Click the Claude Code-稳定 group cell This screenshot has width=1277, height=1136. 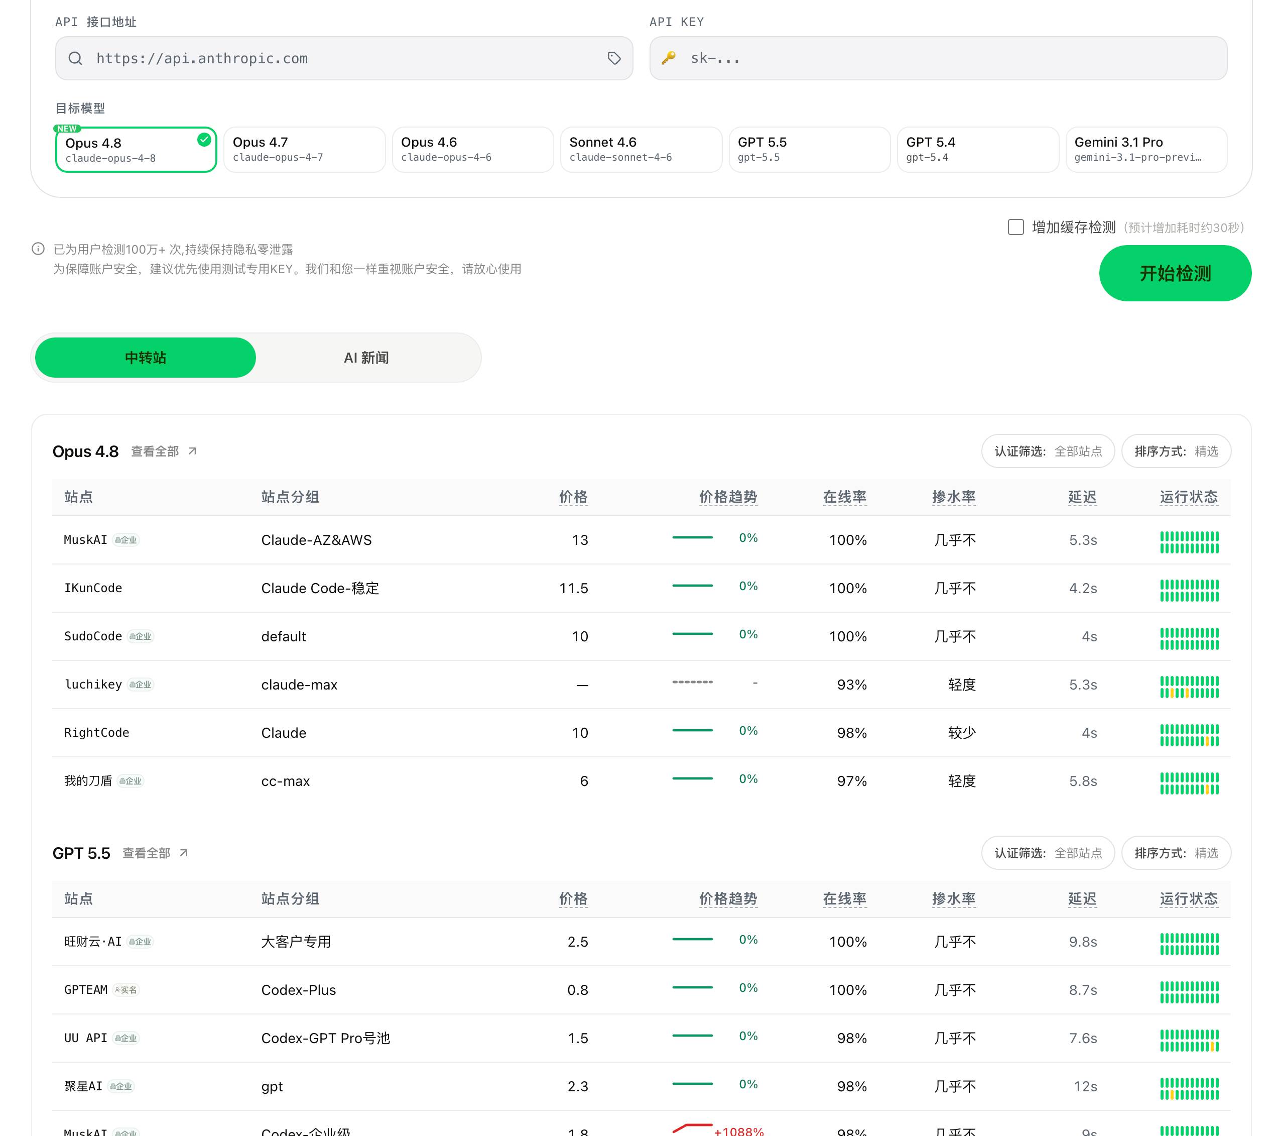coord(320,588)
